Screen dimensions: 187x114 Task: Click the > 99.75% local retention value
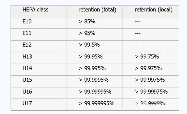(x=147, y=56)
